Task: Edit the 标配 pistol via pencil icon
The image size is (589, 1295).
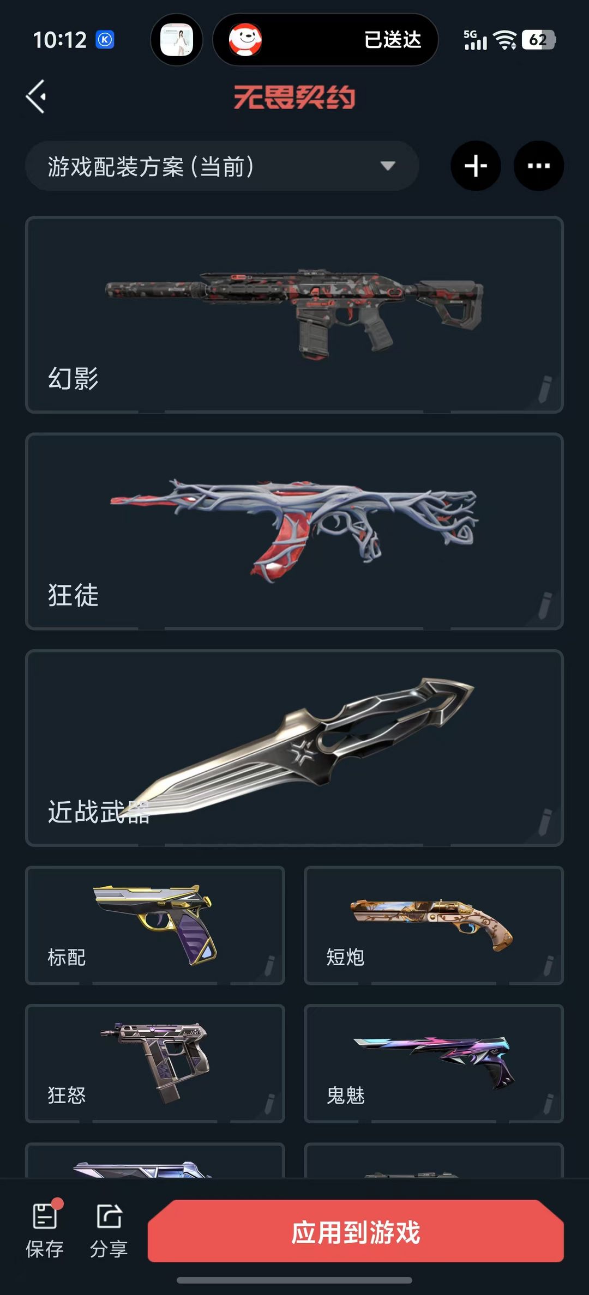Action: pyautogui.click(x=269, y=965)
